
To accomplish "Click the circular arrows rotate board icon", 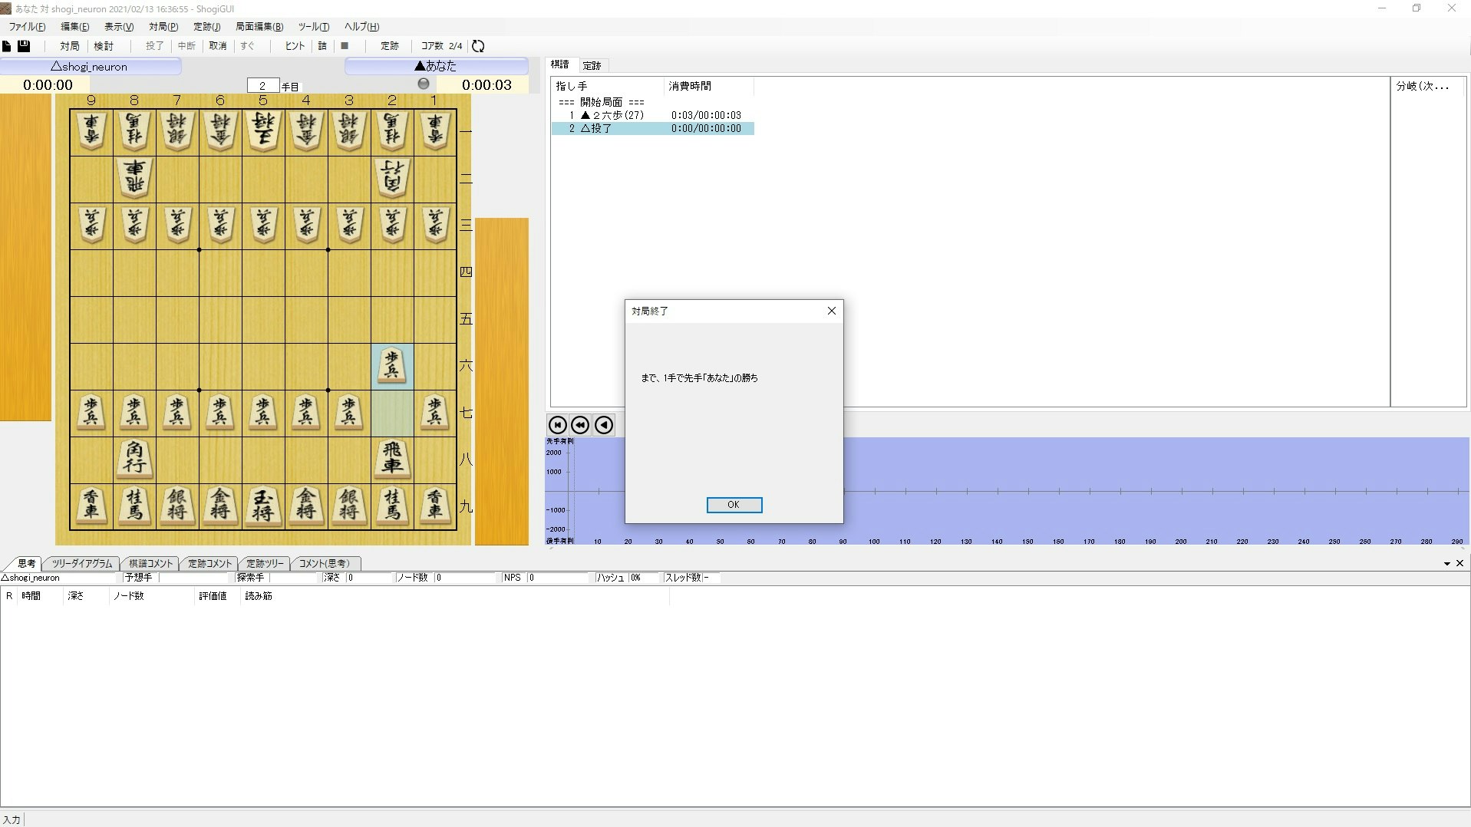I will pyautogui.click(x=478, y=46).
